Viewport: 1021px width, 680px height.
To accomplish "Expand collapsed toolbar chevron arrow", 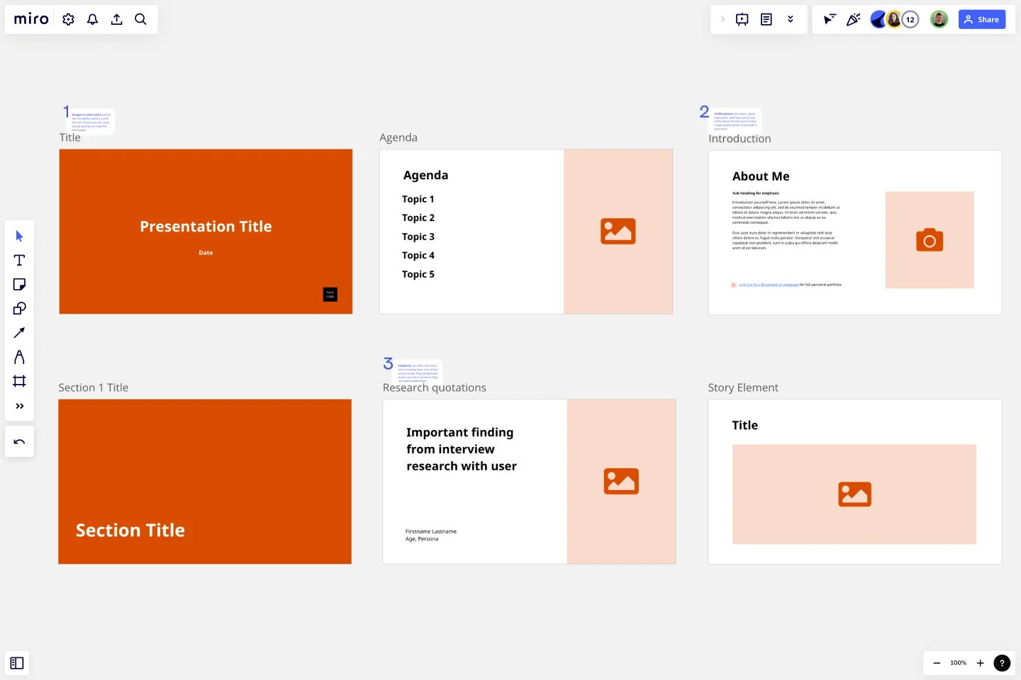I will coord(722,19).
